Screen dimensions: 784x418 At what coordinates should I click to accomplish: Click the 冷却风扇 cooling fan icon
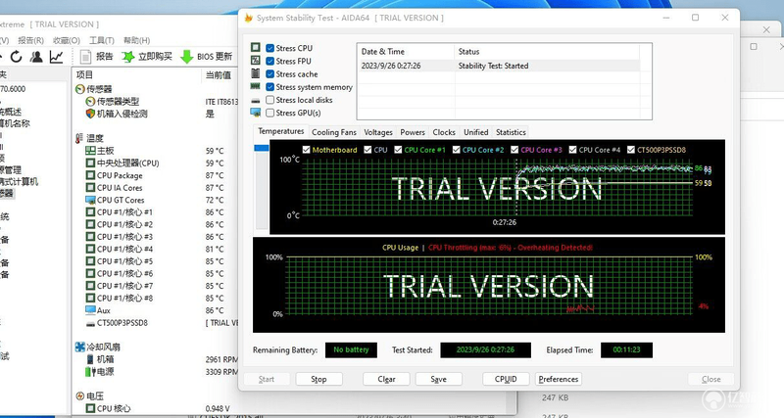coord(80,347)
